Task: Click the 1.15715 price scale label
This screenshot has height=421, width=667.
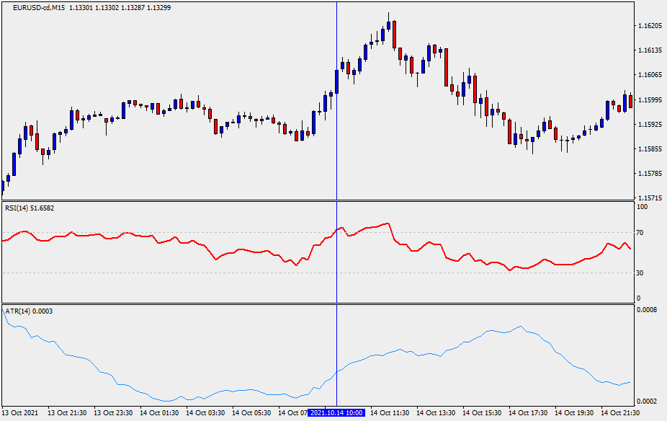Action: pyautogui.click(x=650, y=198)
